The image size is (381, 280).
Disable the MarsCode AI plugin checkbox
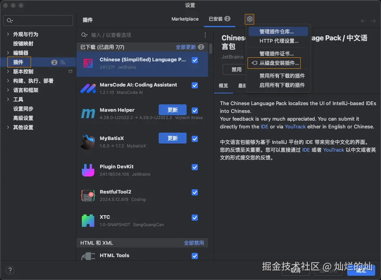195,85
